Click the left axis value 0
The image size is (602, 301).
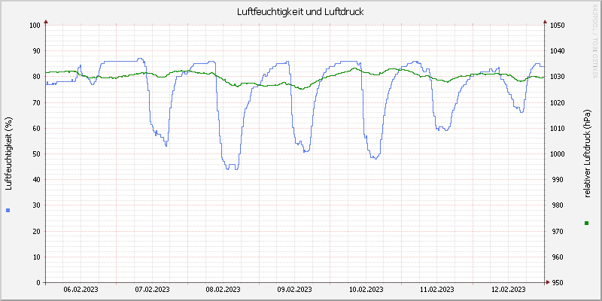tap(38, 283)
